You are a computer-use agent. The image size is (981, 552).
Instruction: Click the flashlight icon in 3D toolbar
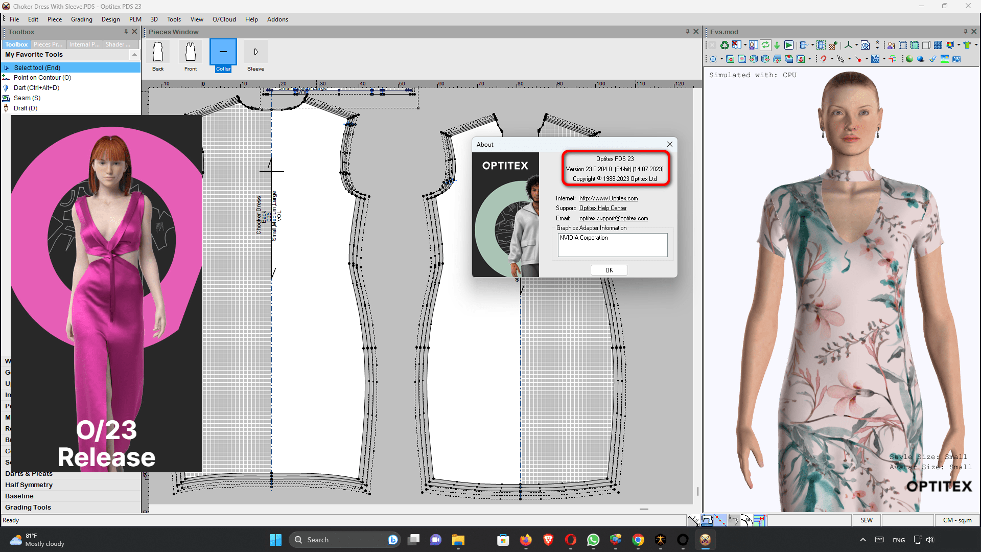coord(933,59)
